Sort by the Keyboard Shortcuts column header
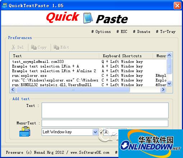Screen dimensions: 183x158 126,56
